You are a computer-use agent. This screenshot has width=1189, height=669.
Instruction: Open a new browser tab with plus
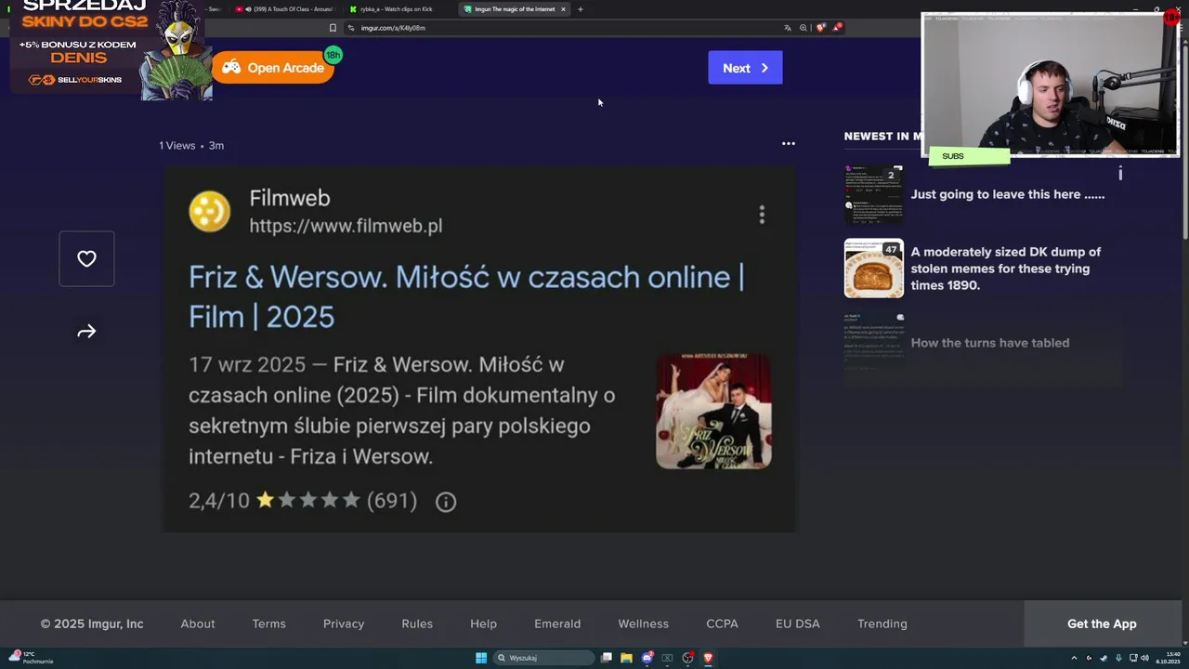[580, 9]
